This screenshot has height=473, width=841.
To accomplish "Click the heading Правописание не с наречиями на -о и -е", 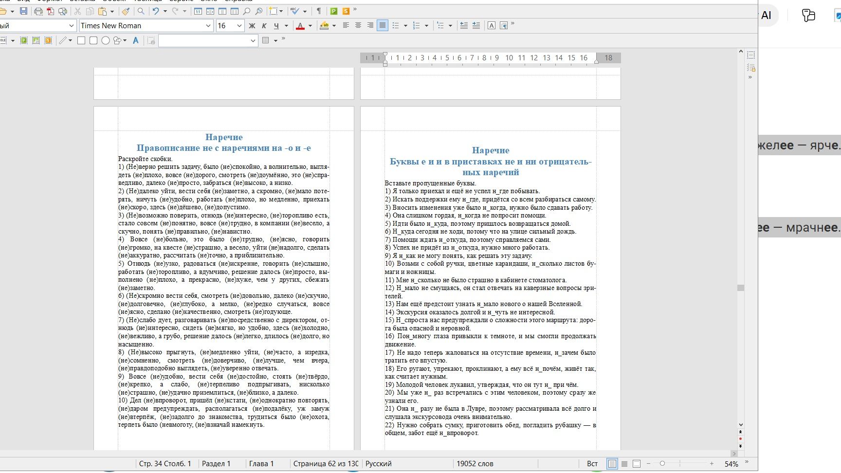I will click(x=224, y=148).
